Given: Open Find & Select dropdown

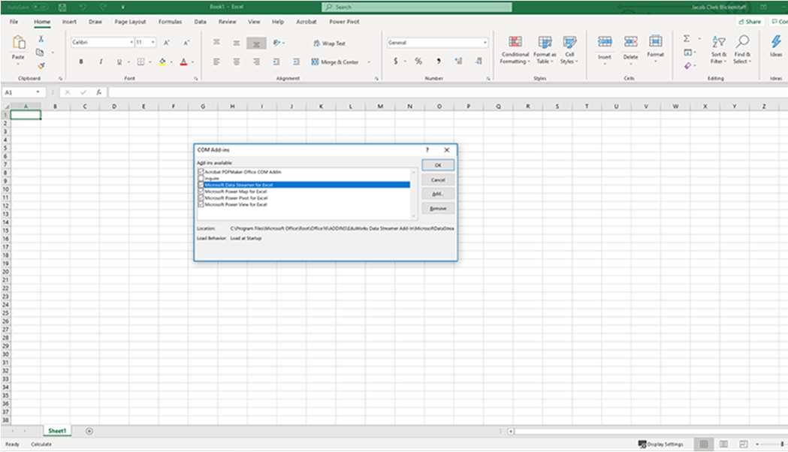Looking at the screenshot, I should point(742,50).
